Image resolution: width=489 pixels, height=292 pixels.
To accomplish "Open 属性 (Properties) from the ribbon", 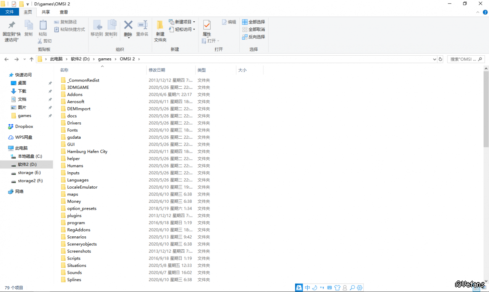I will (207, 29).
